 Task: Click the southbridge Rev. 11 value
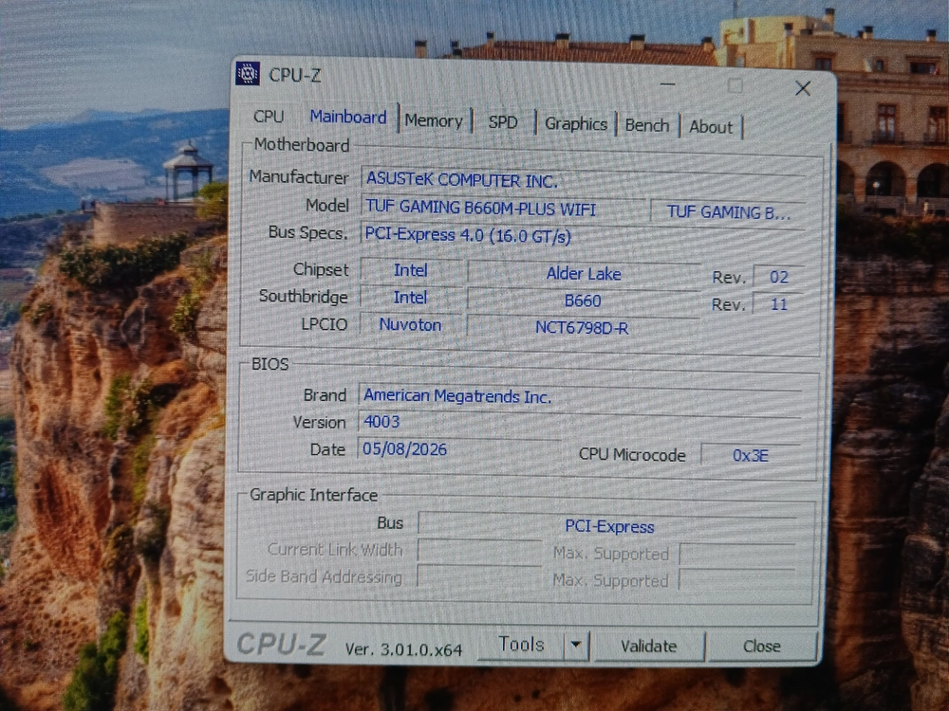(778, 304)
